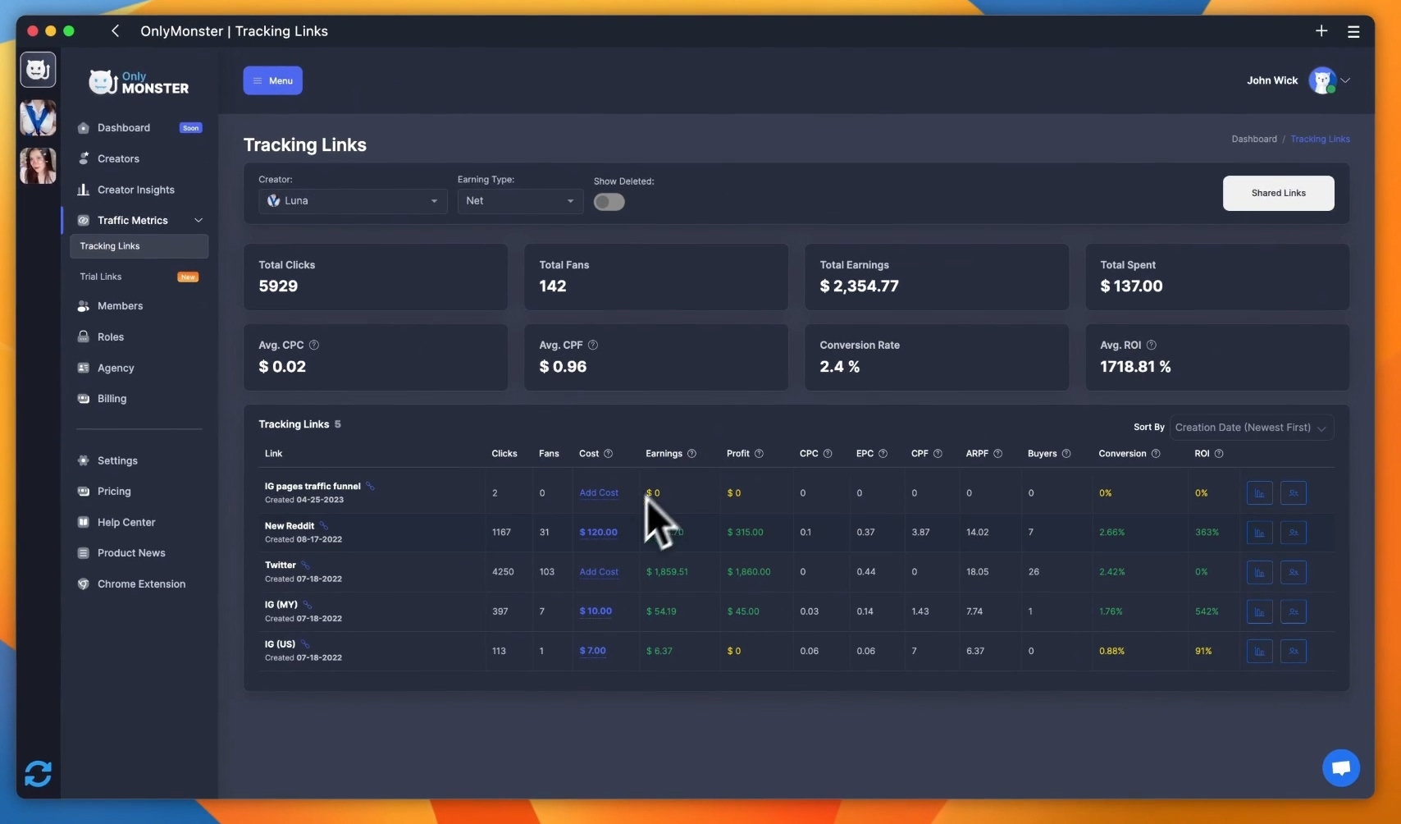This screenshot has height=824, width=1401.
Task: Click Add Cost link for Twitter
Action: (598, 572)
